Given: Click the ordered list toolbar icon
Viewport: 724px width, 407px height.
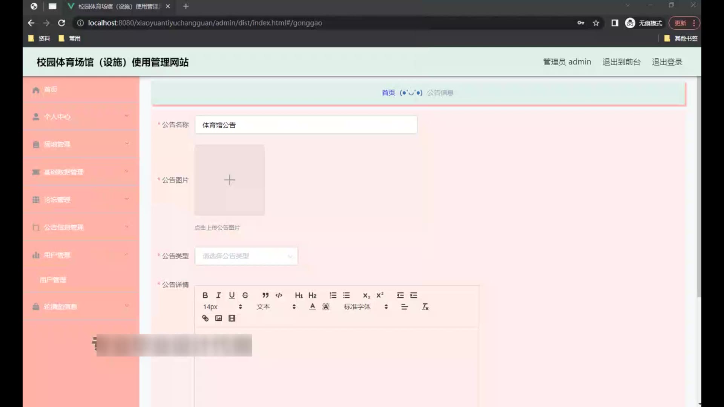Looking at the screenshot, I should pyautogui.click(x=333, y=295).
